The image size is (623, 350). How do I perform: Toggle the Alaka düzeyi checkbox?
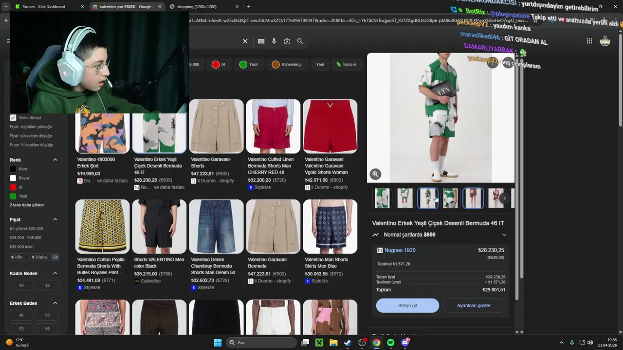pyautogui.click(x=13, y=118)
